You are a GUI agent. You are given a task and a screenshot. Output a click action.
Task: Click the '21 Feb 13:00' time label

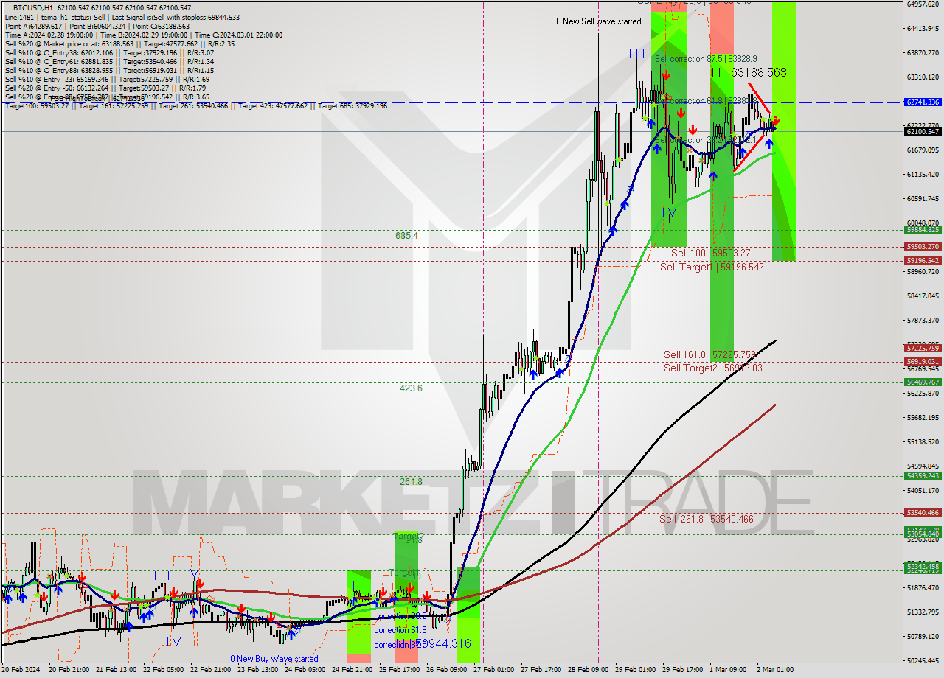pyautogui.click(x=115, y=670)
